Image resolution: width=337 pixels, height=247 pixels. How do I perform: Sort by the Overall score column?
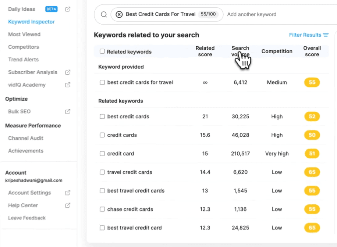pos(312,51)
